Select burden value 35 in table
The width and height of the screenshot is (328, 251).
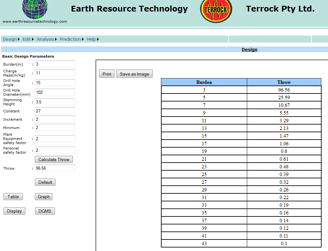click(204, 213)
